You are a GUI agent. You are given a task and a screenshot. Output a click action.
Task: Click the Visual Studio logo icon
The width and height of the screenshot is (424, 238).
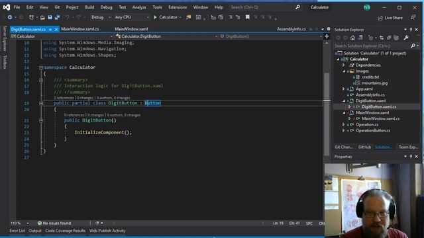tap(7, 7)
